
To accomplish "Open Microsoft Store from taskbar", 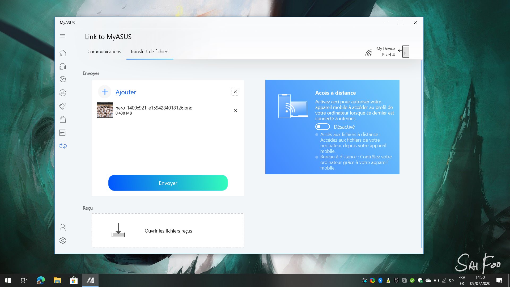I will (x=74, y=280).
